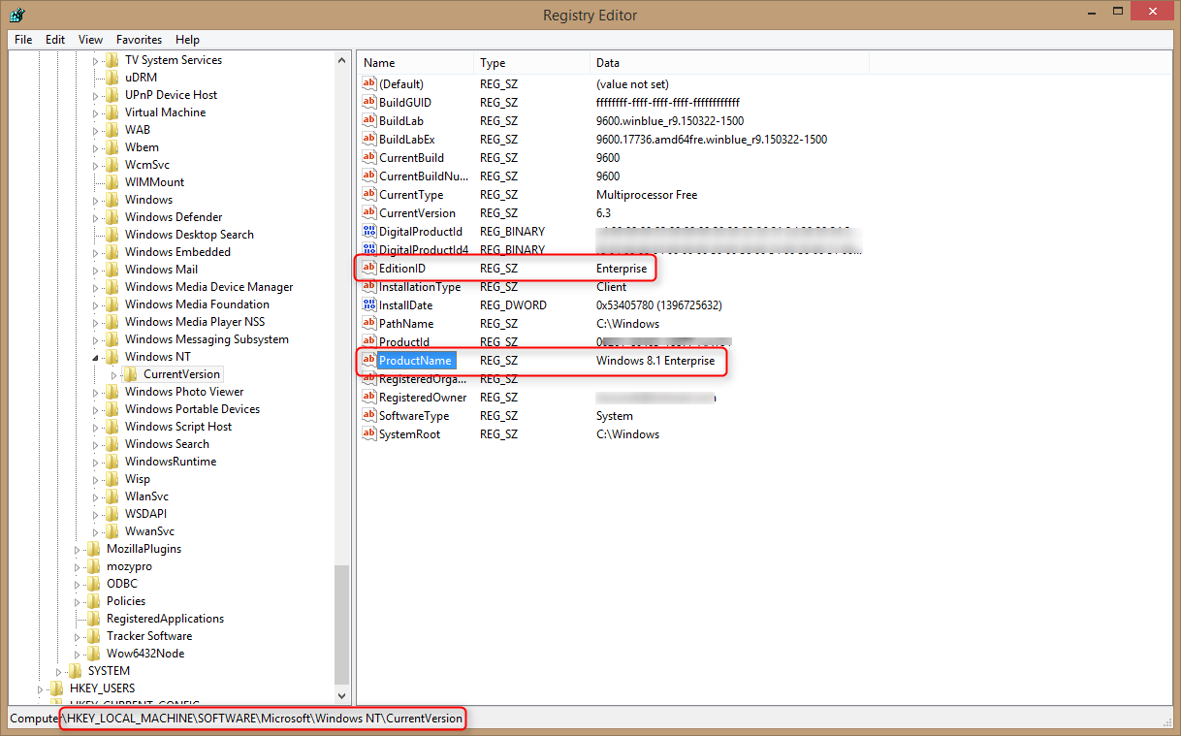This screenshot has height=736, width=1181.
Task: Select the Windows Script Host key
Action: (178, 427)
